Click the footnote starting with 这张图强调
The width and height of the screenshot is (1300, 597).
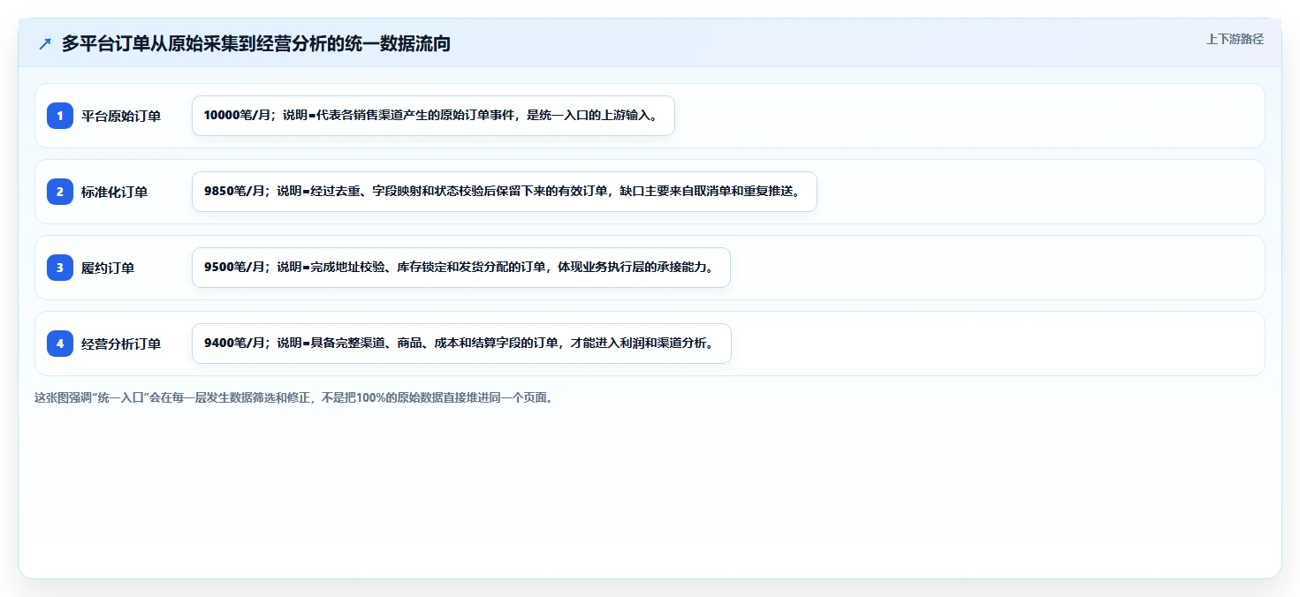click(x=294, y=397)
